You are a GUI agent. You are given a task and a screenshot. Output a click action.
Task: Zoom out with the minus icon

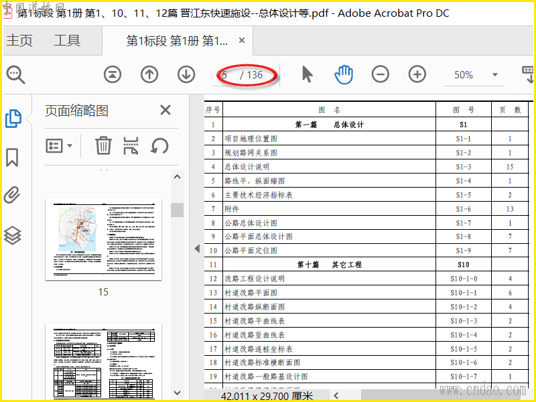381,74
